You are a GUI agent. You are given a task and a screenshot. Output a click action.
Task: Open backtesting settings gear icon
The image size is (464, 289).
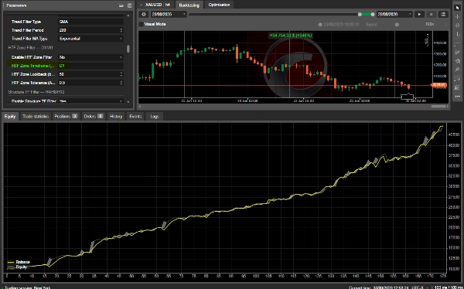tap(144, 14)
